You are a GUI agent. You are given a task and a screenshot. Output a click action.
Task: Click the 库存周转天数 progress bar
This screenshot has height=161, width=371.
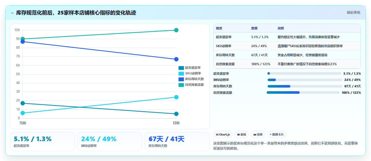click(x=305, y=86)
